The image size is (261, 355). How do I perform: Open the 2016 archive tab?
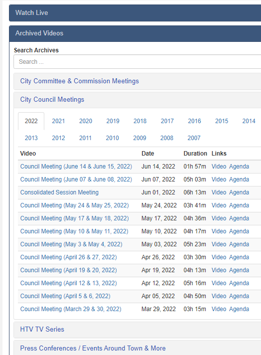pos(194,121)
